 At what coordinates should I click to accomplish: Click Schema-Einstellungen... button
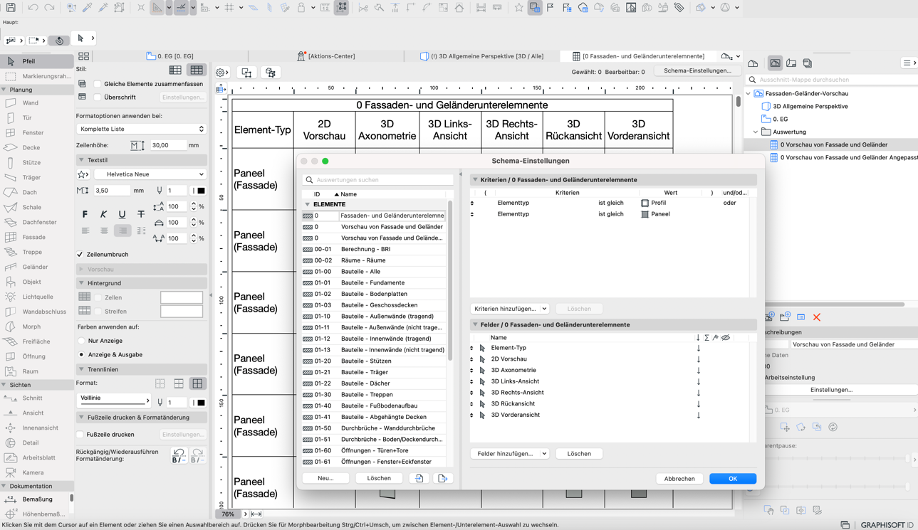pos(698,71)
